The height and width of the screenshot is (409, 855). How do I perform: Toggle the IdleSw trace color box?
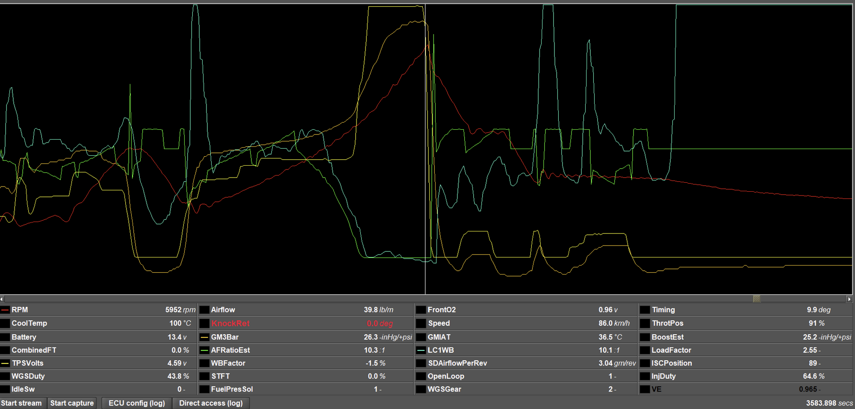click(x=5, y=389)
